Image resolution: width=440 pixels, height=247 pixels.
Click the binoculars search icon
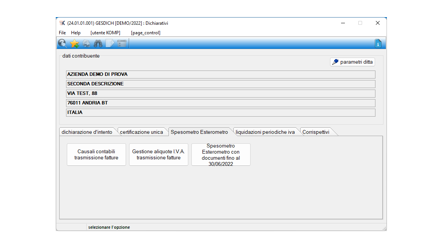(x=98, y=43)
